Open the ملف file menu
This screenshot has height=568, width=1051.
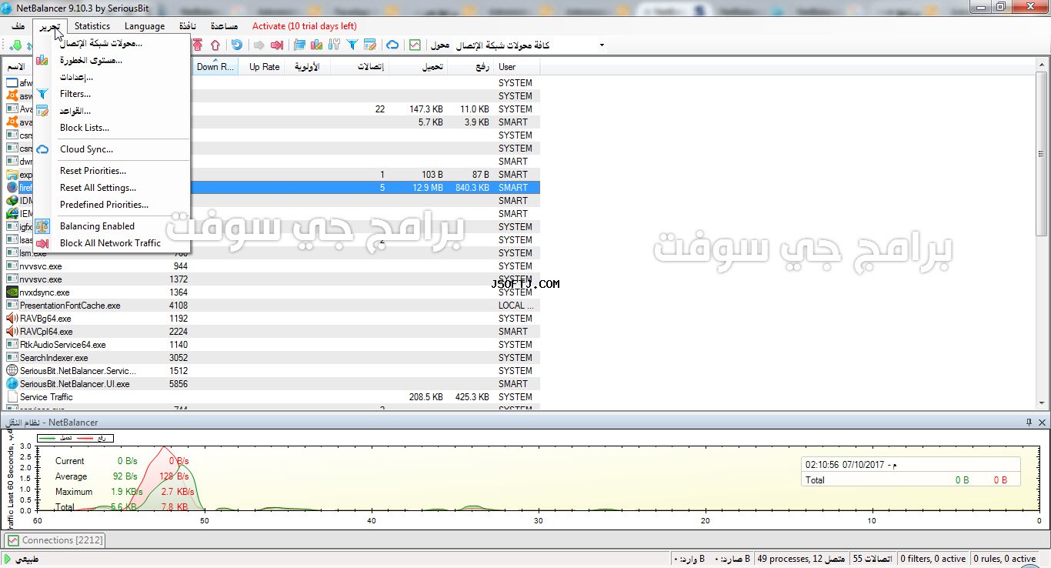click(18, 26)
